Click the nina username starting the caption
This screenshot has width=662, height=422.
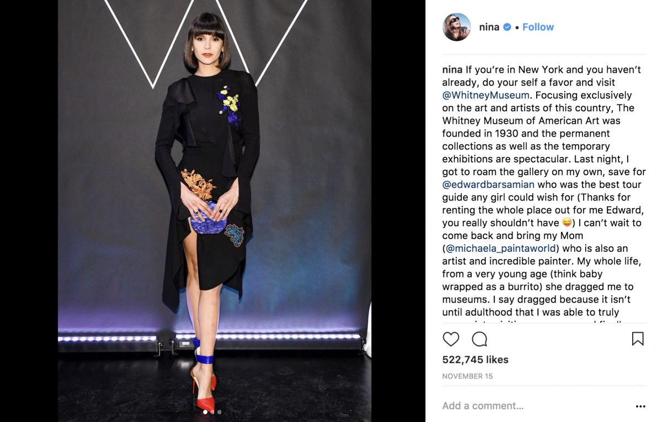point(452,70)
